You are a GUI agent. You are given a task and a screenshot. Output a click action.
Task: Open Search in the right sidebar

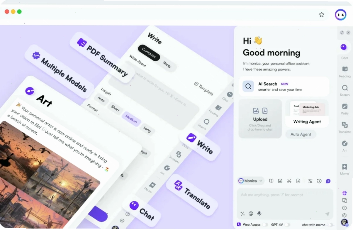point(345,90)
